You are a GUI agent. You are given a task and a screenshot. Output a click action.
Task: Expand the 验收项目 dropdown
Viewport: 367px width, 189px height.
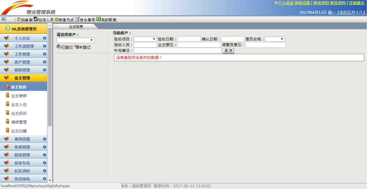coord(145,39)
